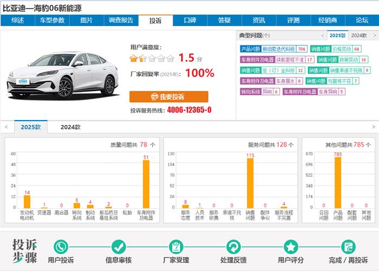
Task: Click the 处理反馈 refresh step icon
Action: [233, 247]
